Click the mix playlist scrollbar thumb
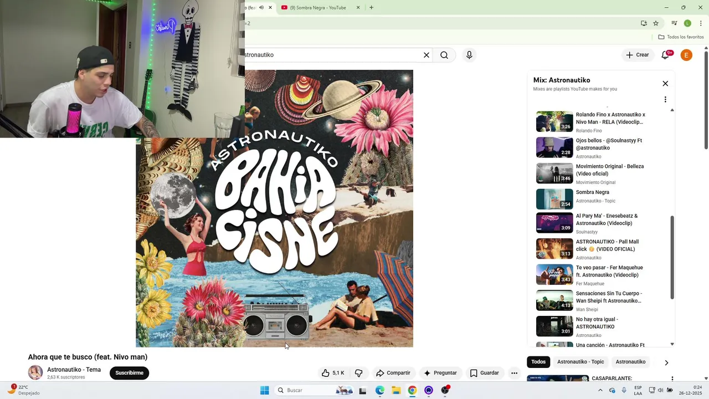Image resolution: width=709 pixels, height=399 pixels. [672, 258]
